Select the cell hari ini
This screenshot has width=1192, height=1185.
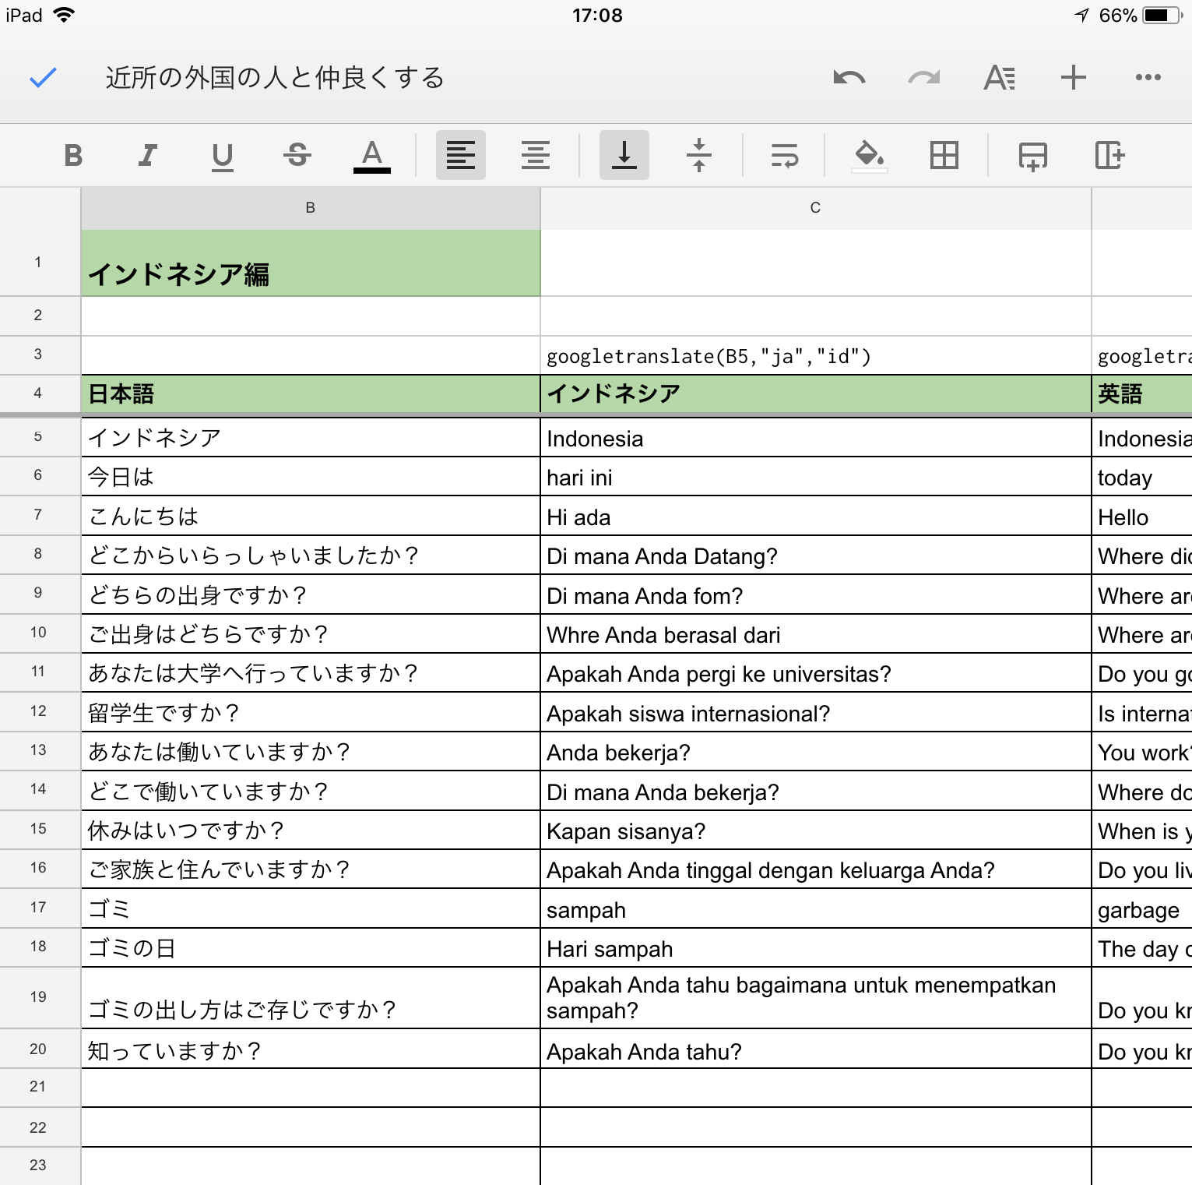pos(816,477)
